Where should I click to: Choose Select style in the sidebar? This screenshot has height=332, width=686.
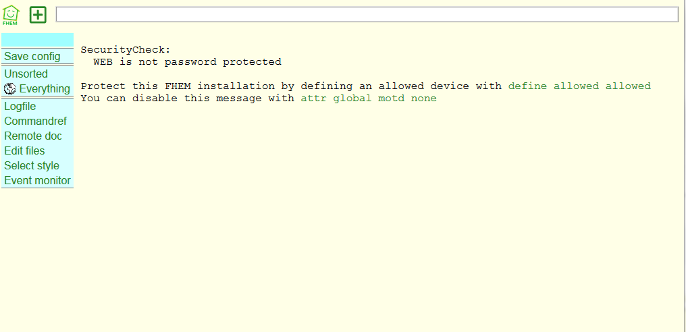point(32,166)
